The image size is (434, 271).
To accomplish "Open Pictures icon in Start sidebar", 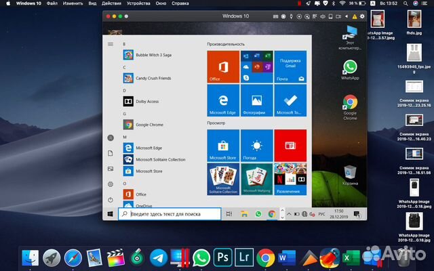I will pyautogui.click(x=111, y=169).
